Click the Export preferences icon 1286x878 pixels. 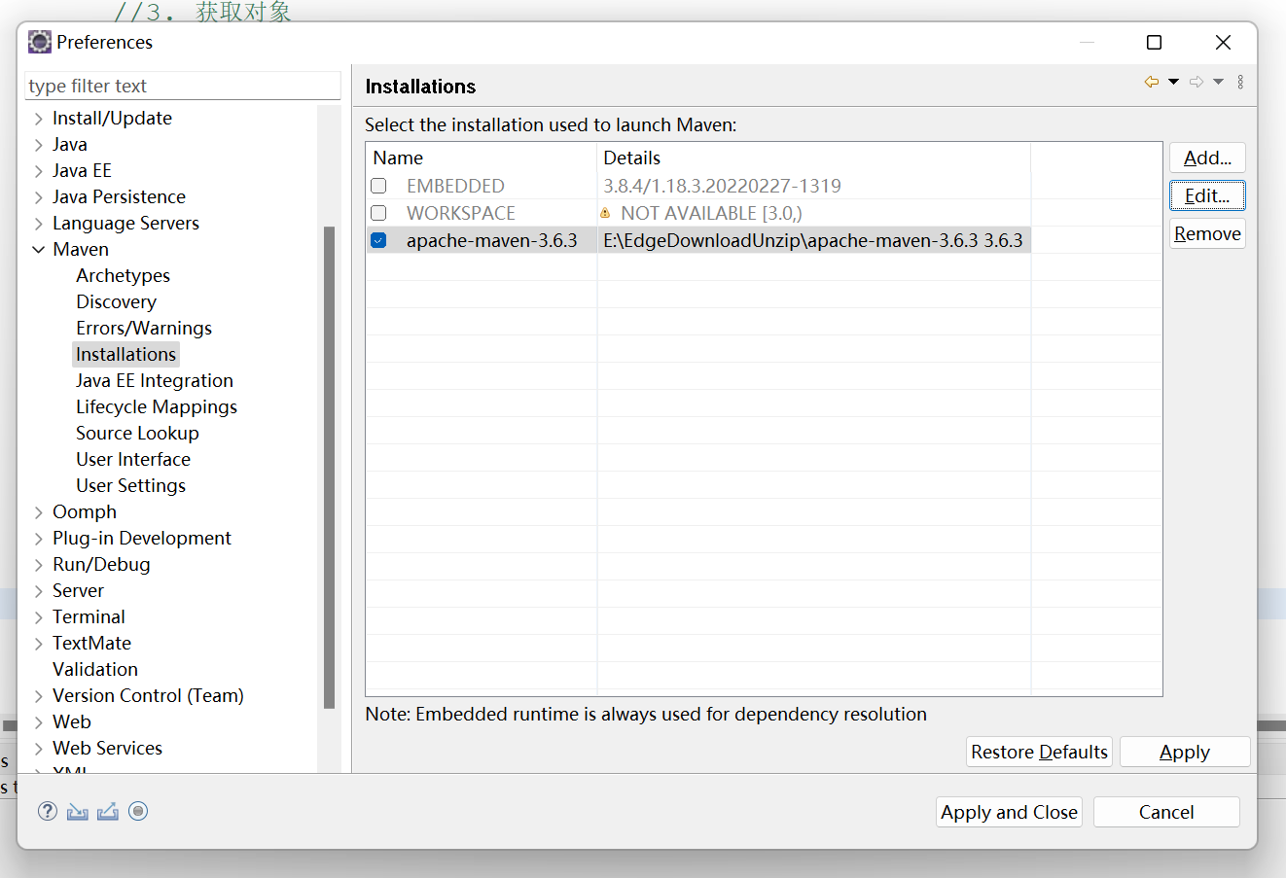[x=108, y=811]
